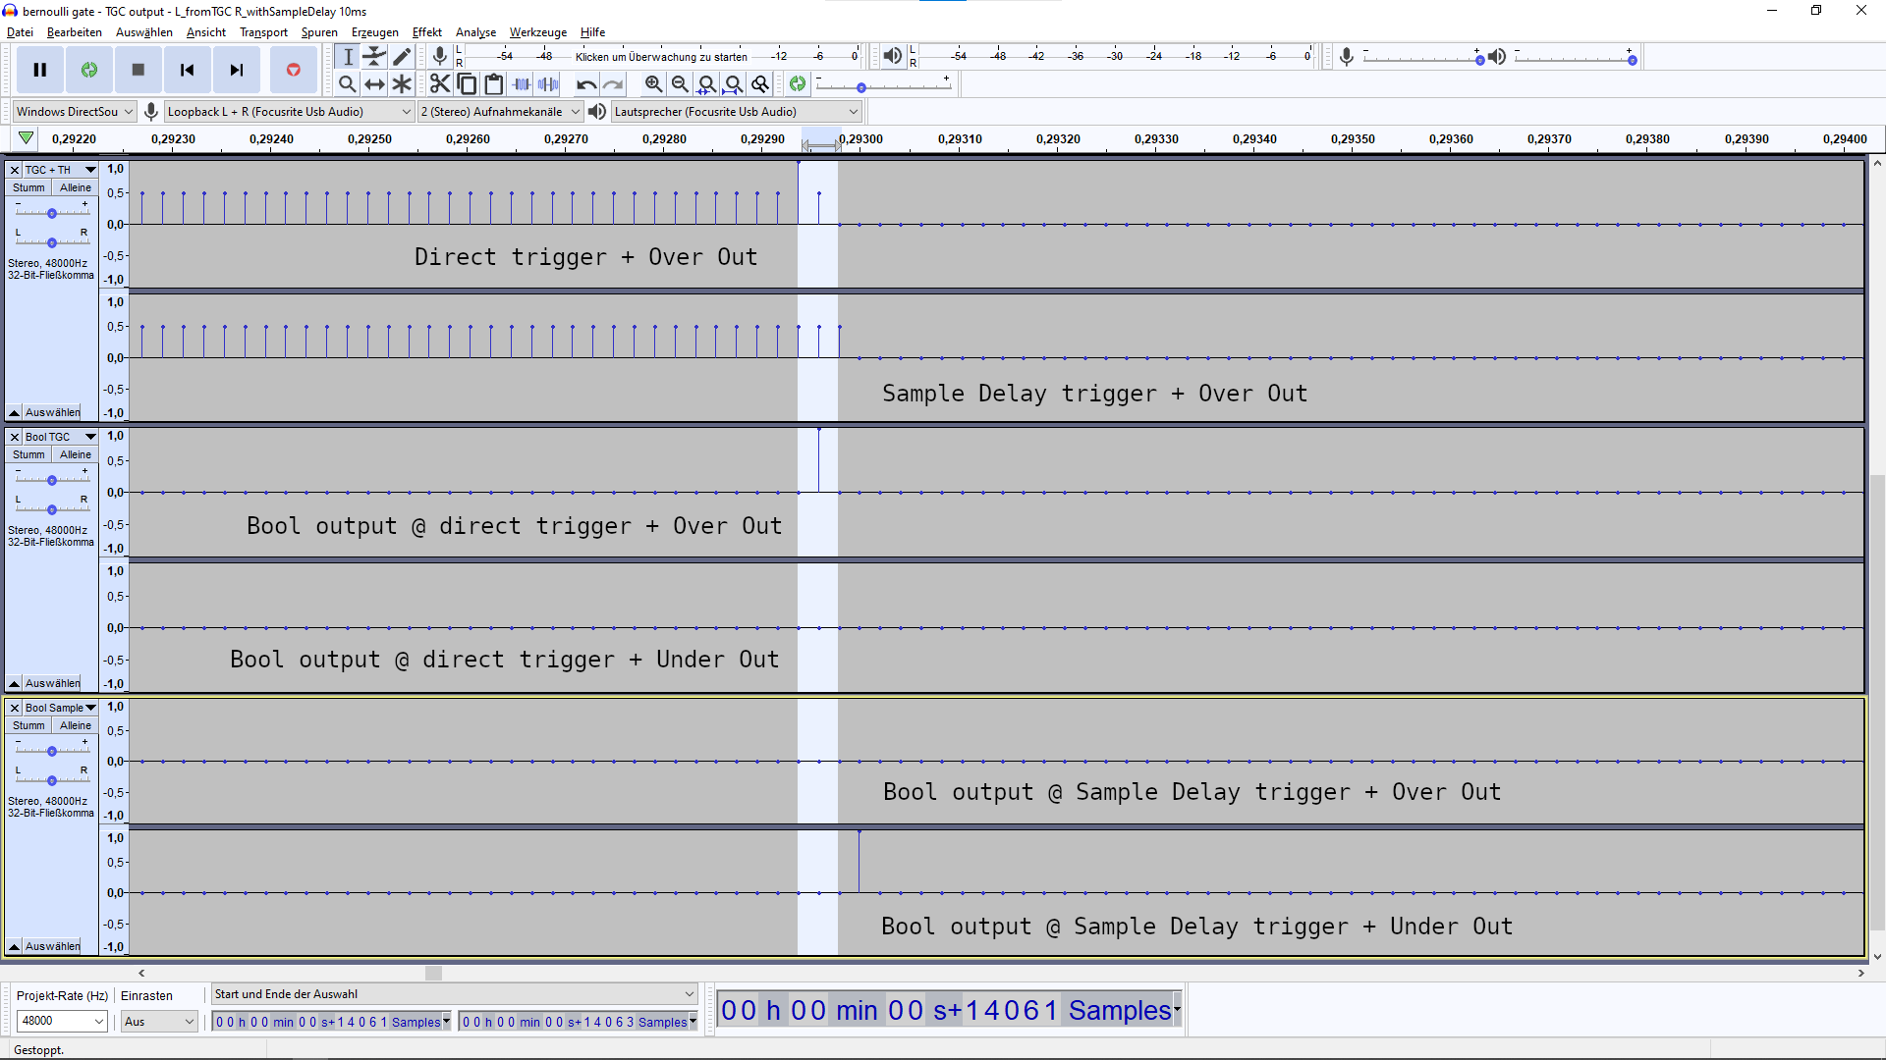Mute the Bool Sample track
The height and width of the screenshot is (1060, 1886).
28,725
